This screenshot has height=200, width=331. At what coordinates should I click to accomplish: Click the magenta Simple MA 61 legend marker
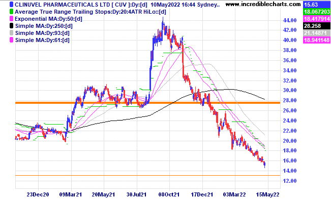coord(11,40)
